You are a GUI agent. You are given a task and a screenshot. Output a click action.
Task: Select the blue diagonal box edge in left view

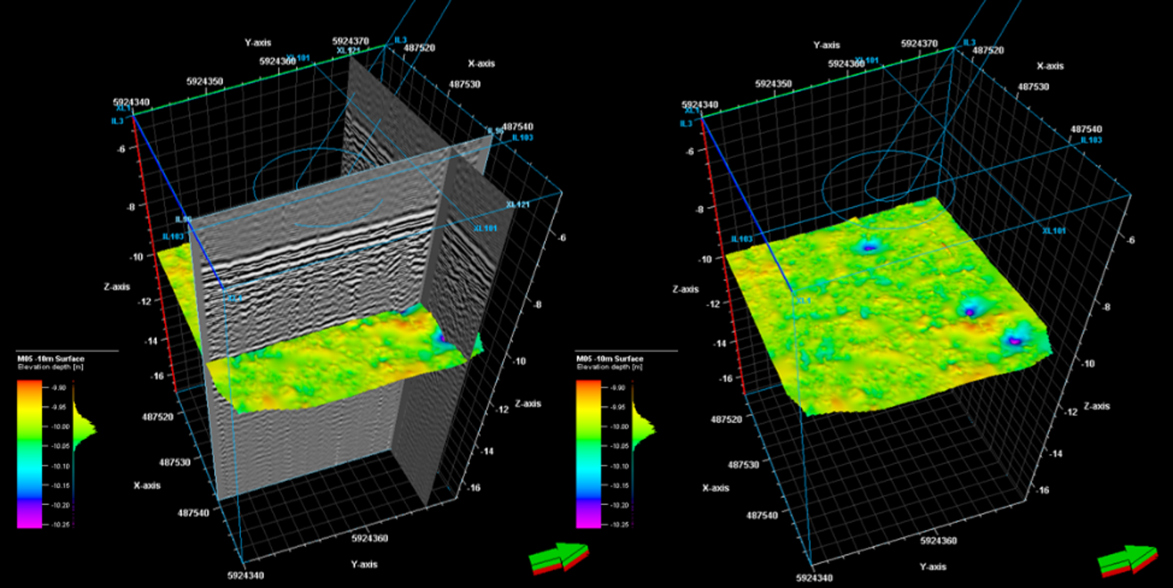click(x=177, y=202)
